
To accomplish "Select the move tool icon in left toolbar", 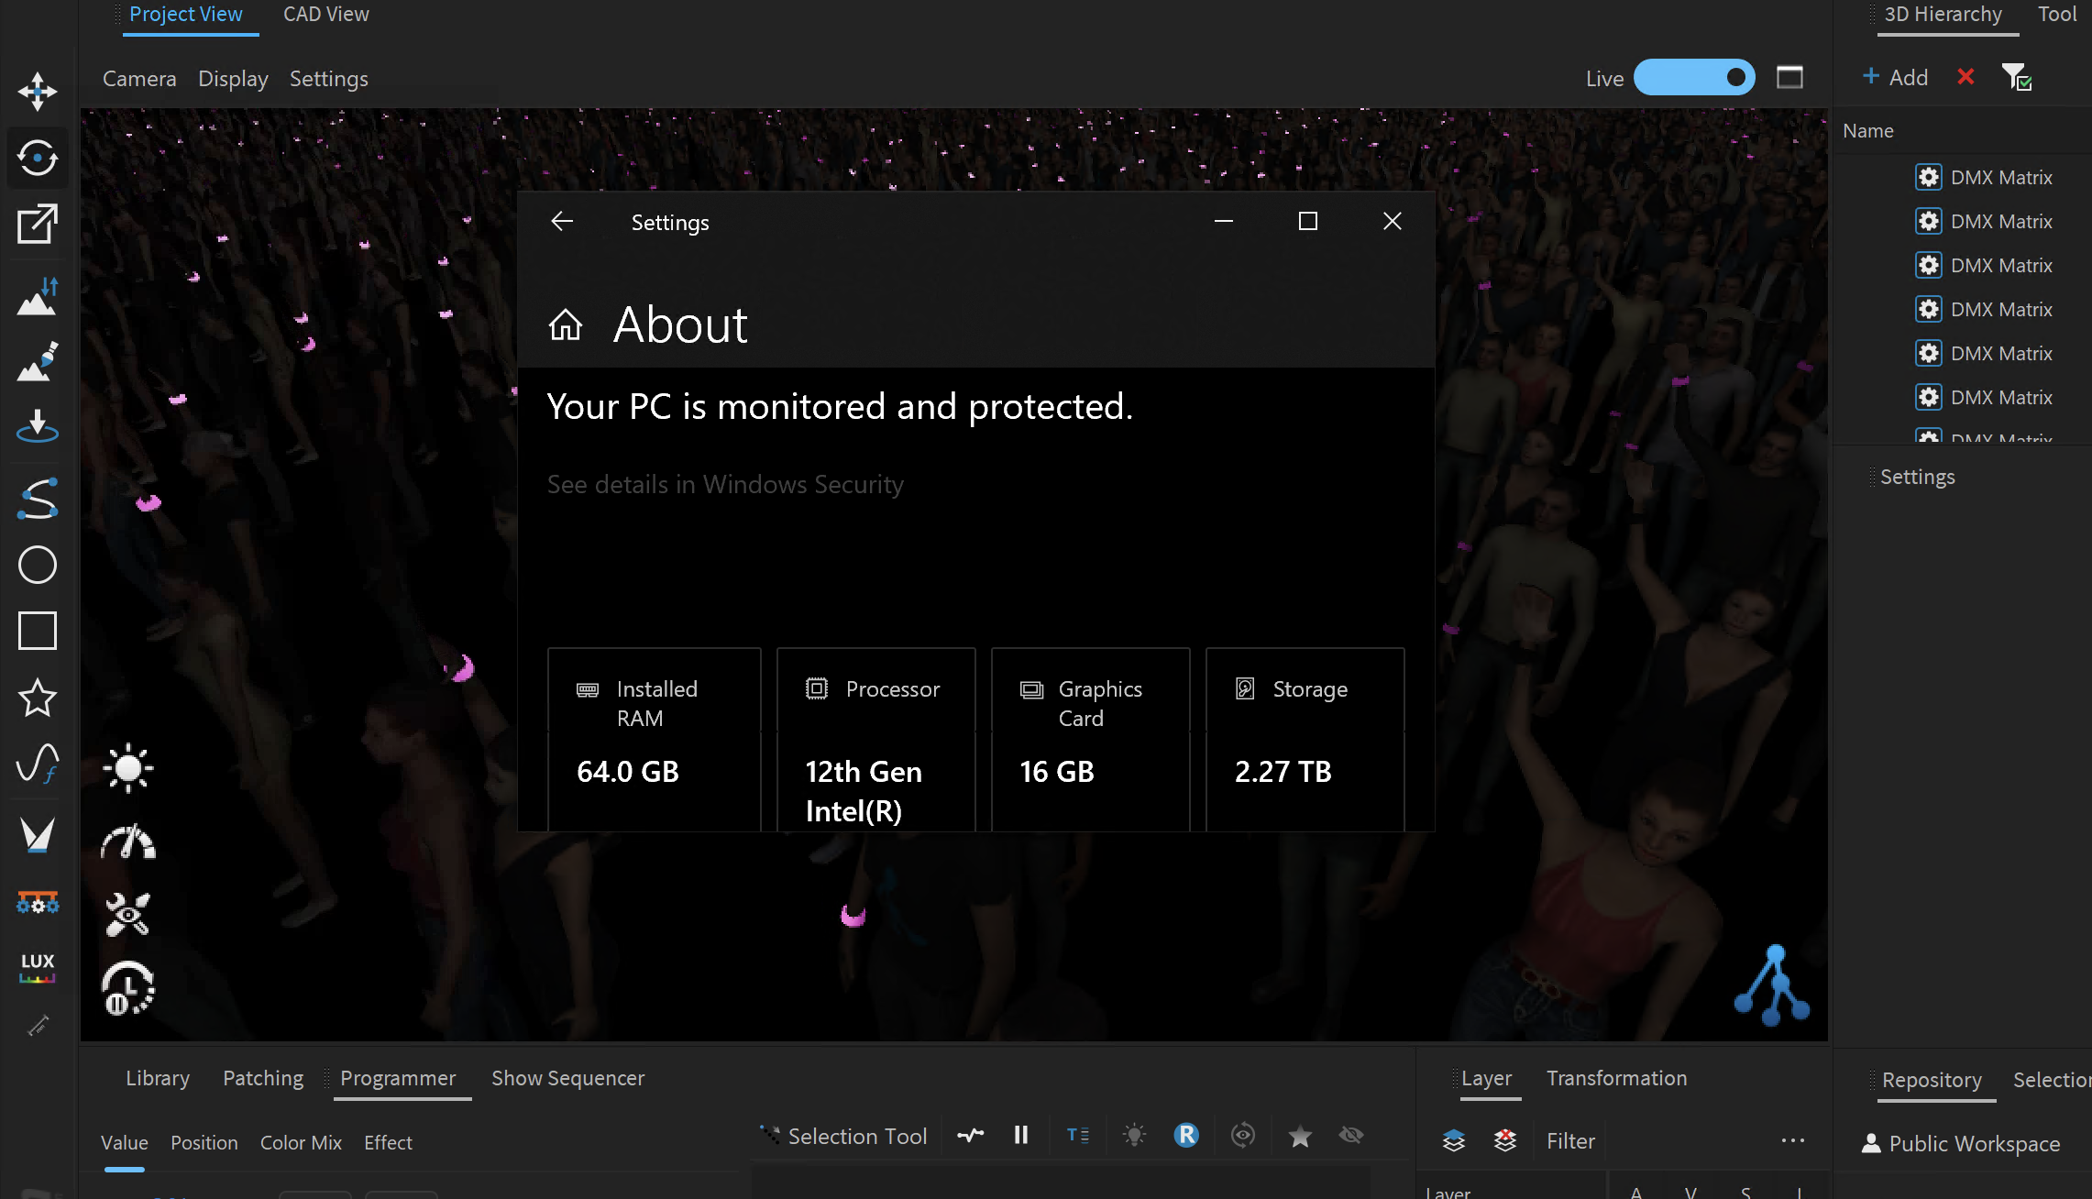I will point(38,91).
